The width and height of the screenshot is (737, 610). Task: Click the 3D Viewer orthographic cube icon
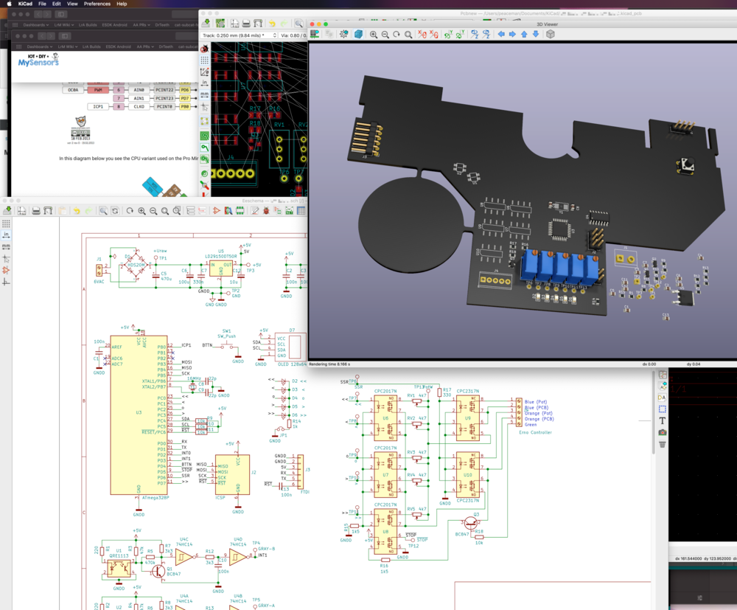(550, 34)
